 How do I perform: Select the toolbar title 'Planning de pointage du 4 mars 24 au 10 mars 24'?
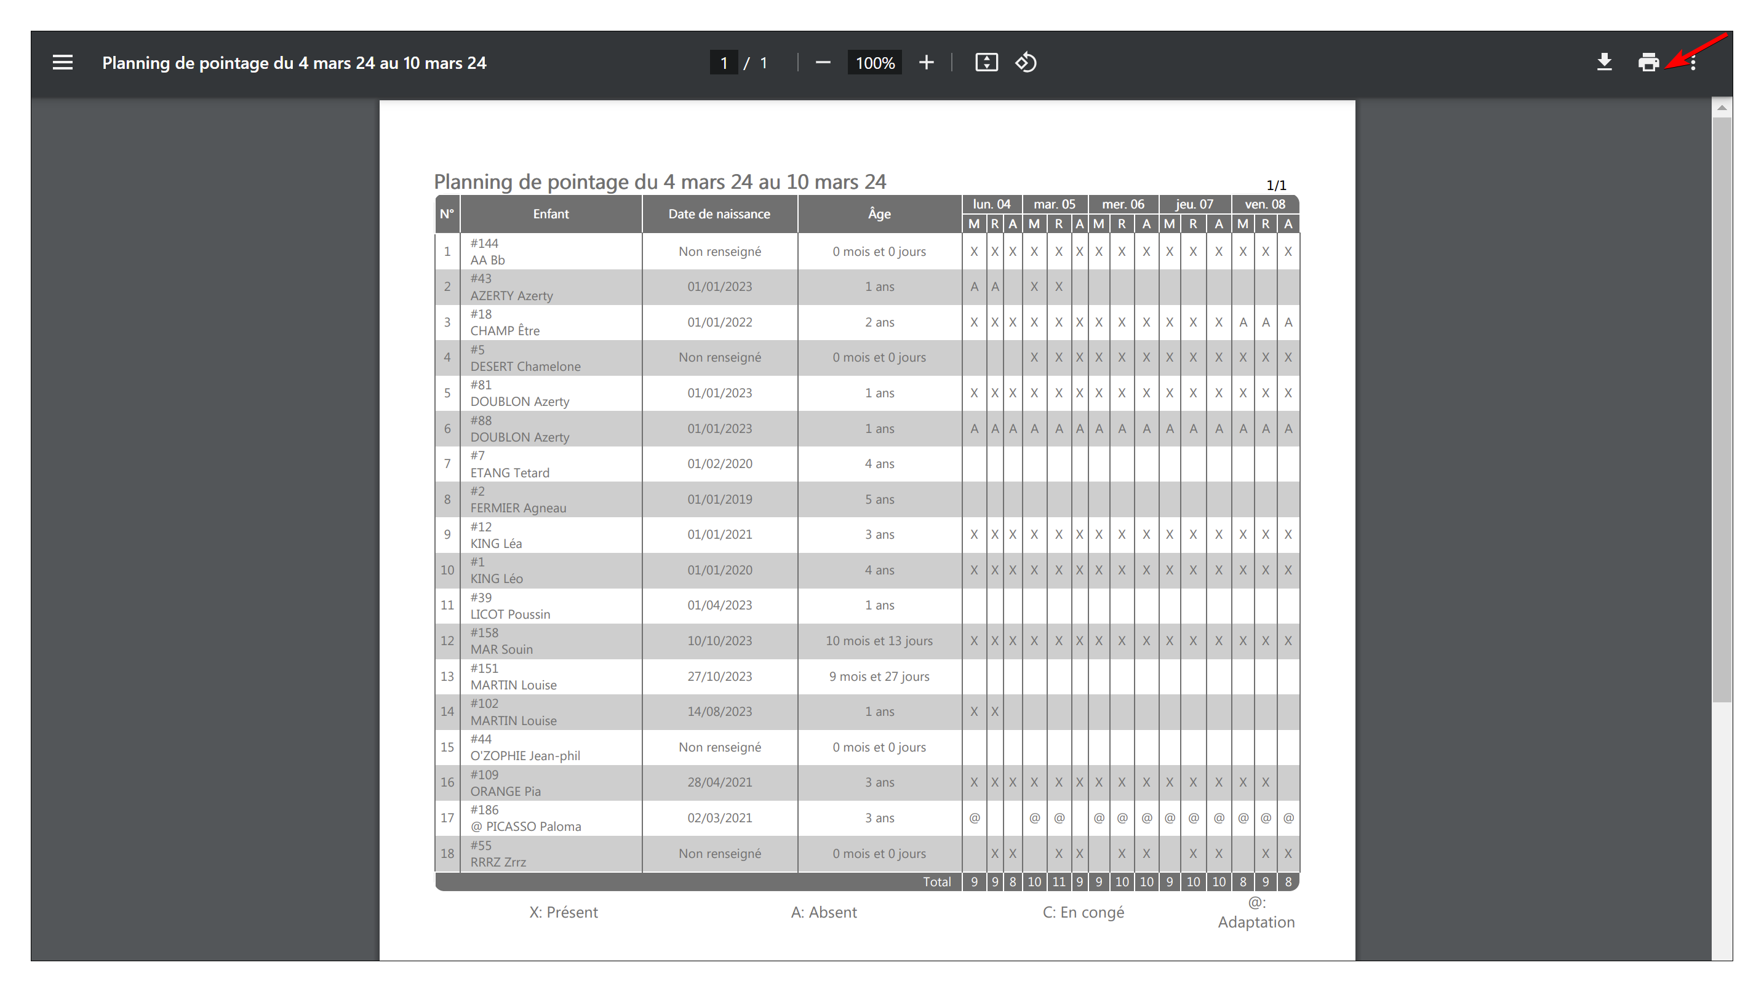295,63
